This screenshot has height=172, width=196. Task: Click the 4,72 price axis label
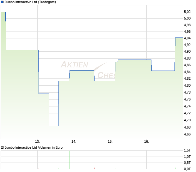[187, 113]
